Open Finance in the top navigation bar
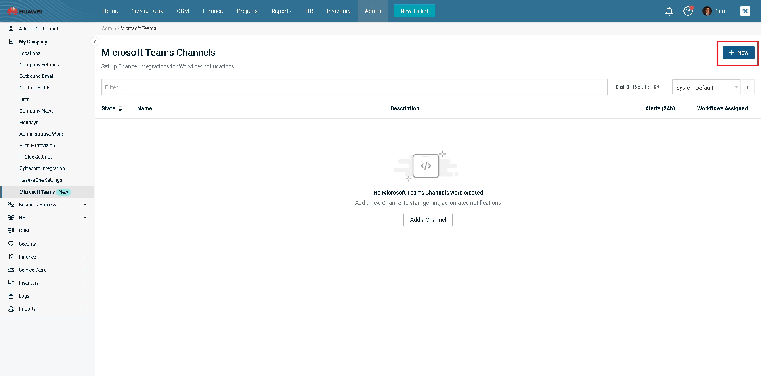The width and height of the screenshot is (761, 376). tap(213, 11)
